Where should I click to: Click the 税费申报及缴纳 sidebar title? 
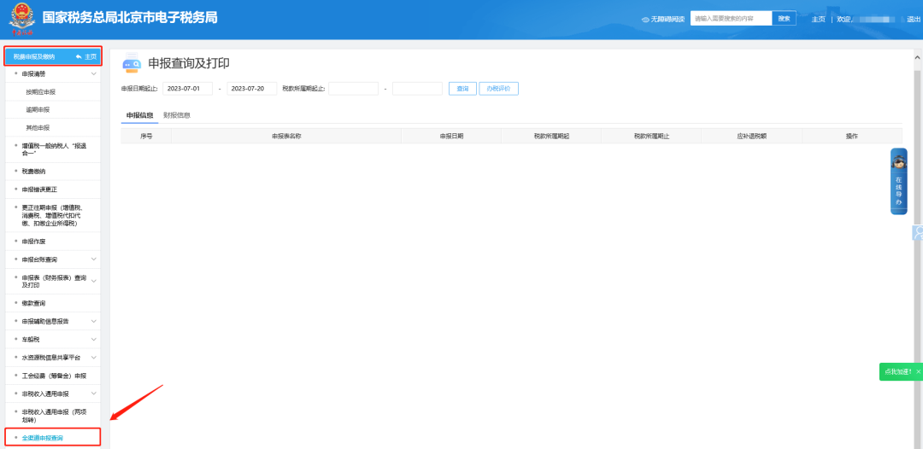[33, 56]
